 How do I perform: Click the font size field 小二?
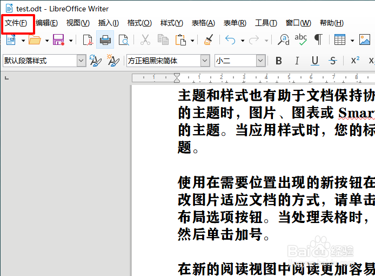click(236, 61)
